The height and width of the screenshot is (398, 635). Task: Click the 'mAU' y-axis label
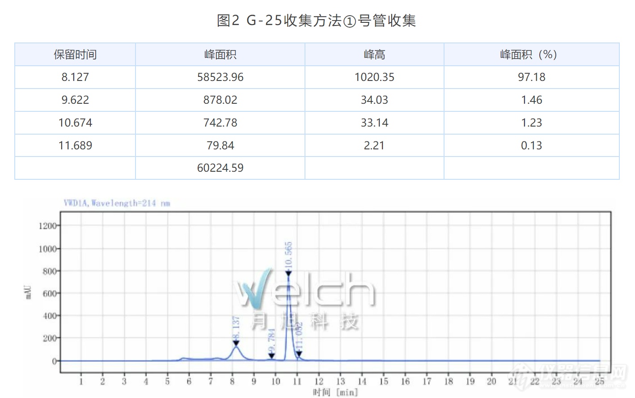tap(29, 292)
